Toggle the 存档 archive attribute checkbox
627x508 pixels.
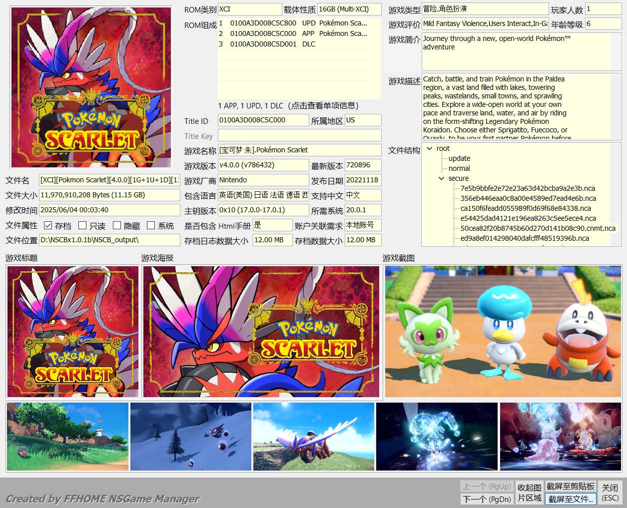[x=48, y=226]
